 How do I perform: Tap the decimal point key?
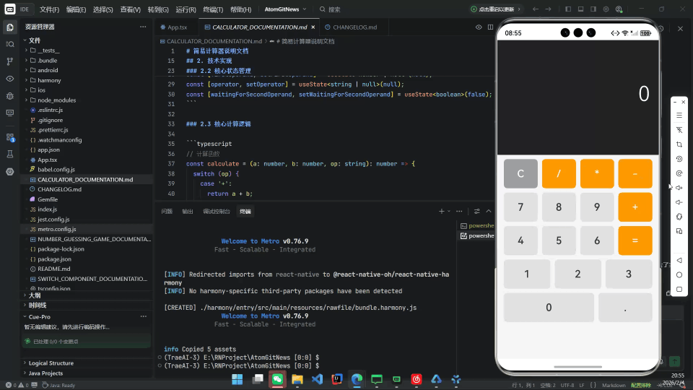625,308
